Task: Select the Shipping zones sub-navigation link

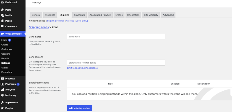Action: [37, 21]
